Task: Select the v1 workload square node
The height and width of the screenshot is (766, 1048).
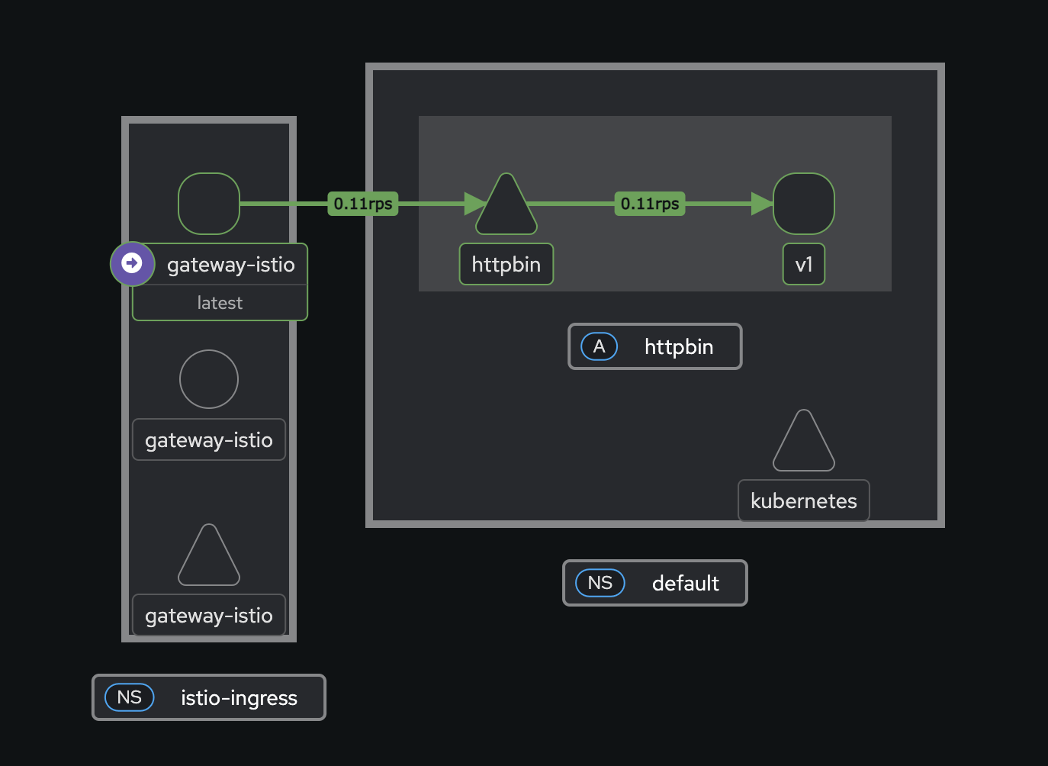Action: tap(804, 204)
